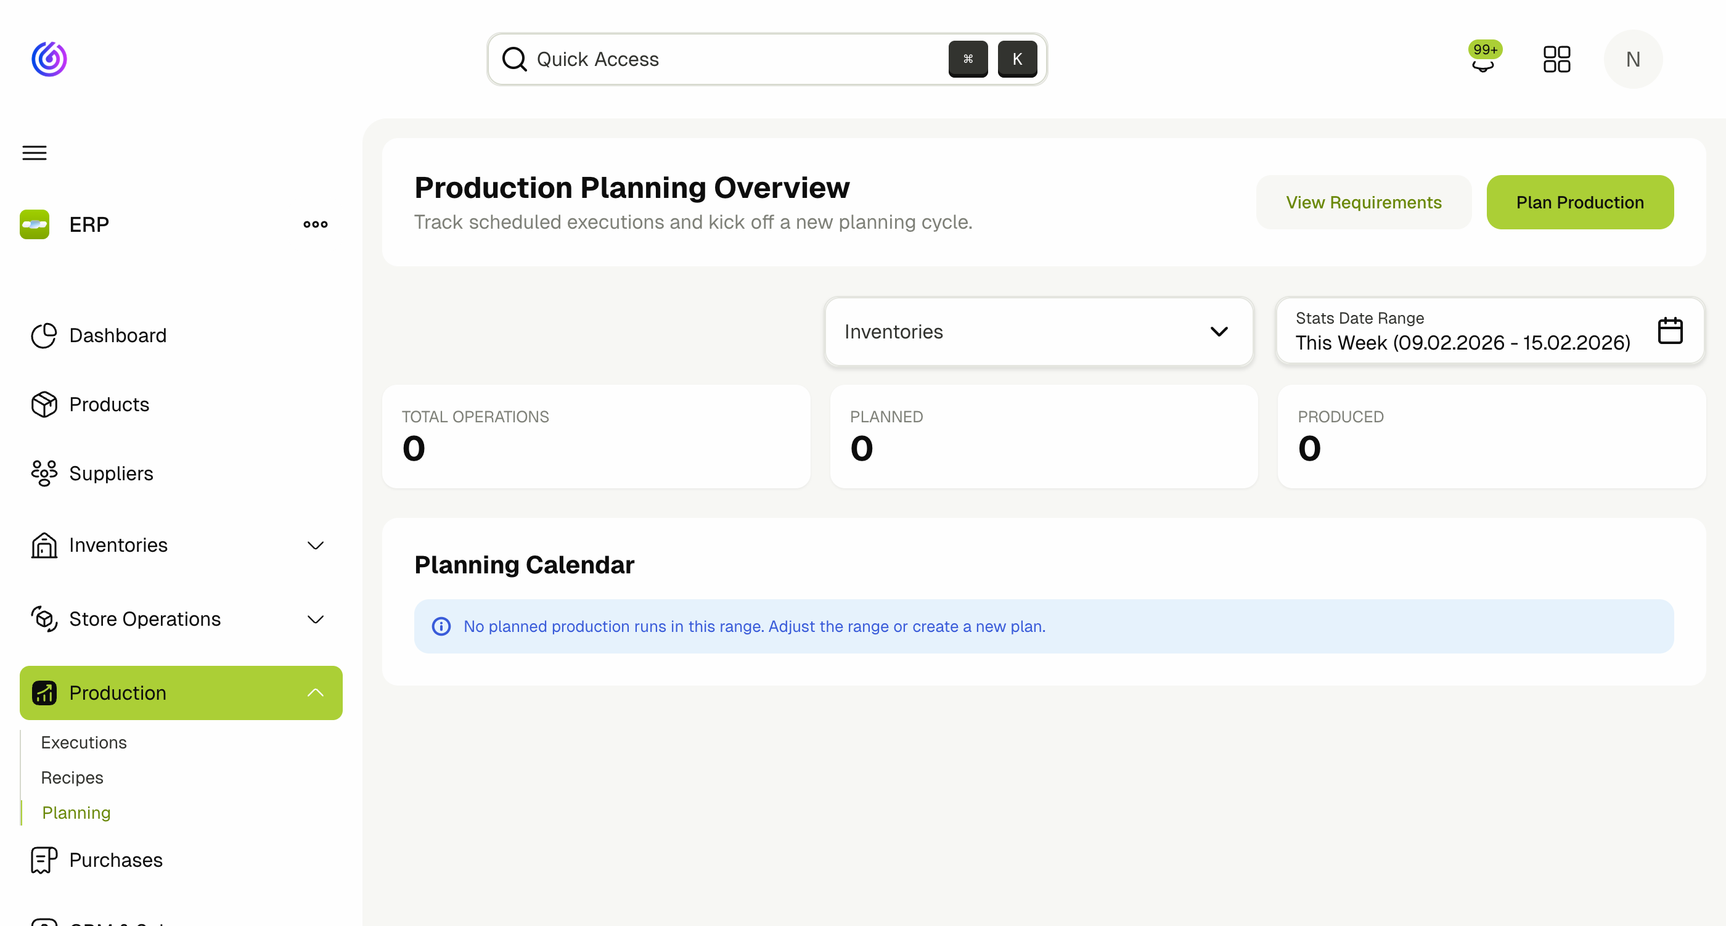1726x926 pixels.
Task: Open the Inventories dropdown filter
Action: coord(1038,332)
